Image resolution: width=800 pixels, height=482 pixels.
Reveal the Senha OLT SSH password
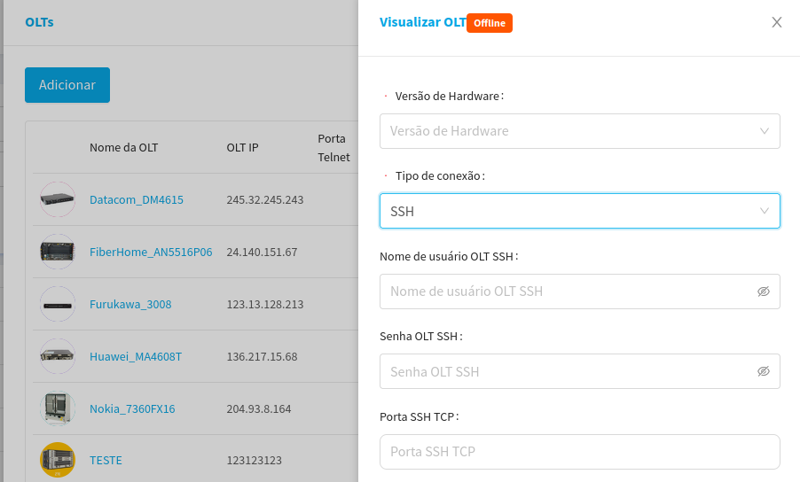[763, 371]
